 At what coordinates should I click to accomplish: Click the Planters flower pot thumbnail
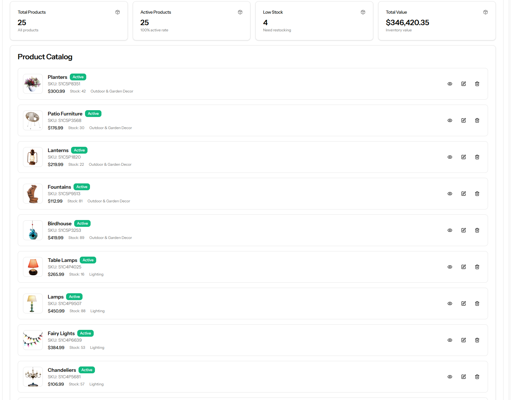click(x=33, y=84)
